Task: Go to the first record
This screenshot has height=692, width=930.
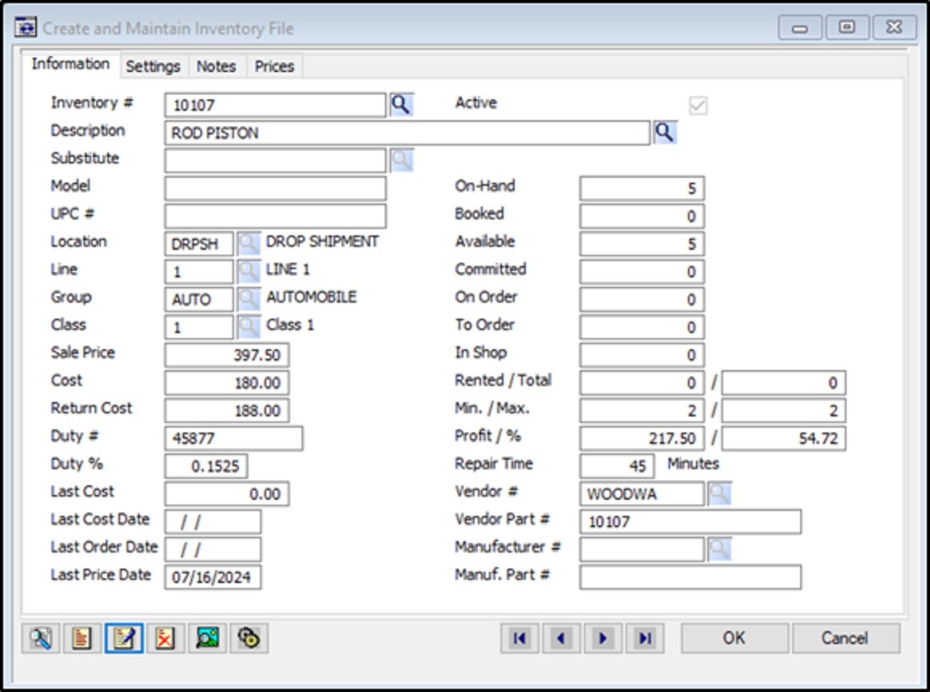Action: [x=520, y=638]
